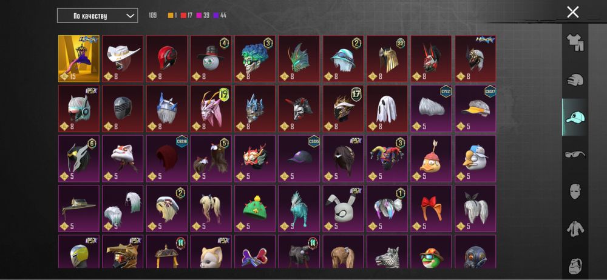Viewport: 607px width, 280px height.
Task: Open the outfit sets category icon
Action: pyautogui.click(x=575, y=42)
